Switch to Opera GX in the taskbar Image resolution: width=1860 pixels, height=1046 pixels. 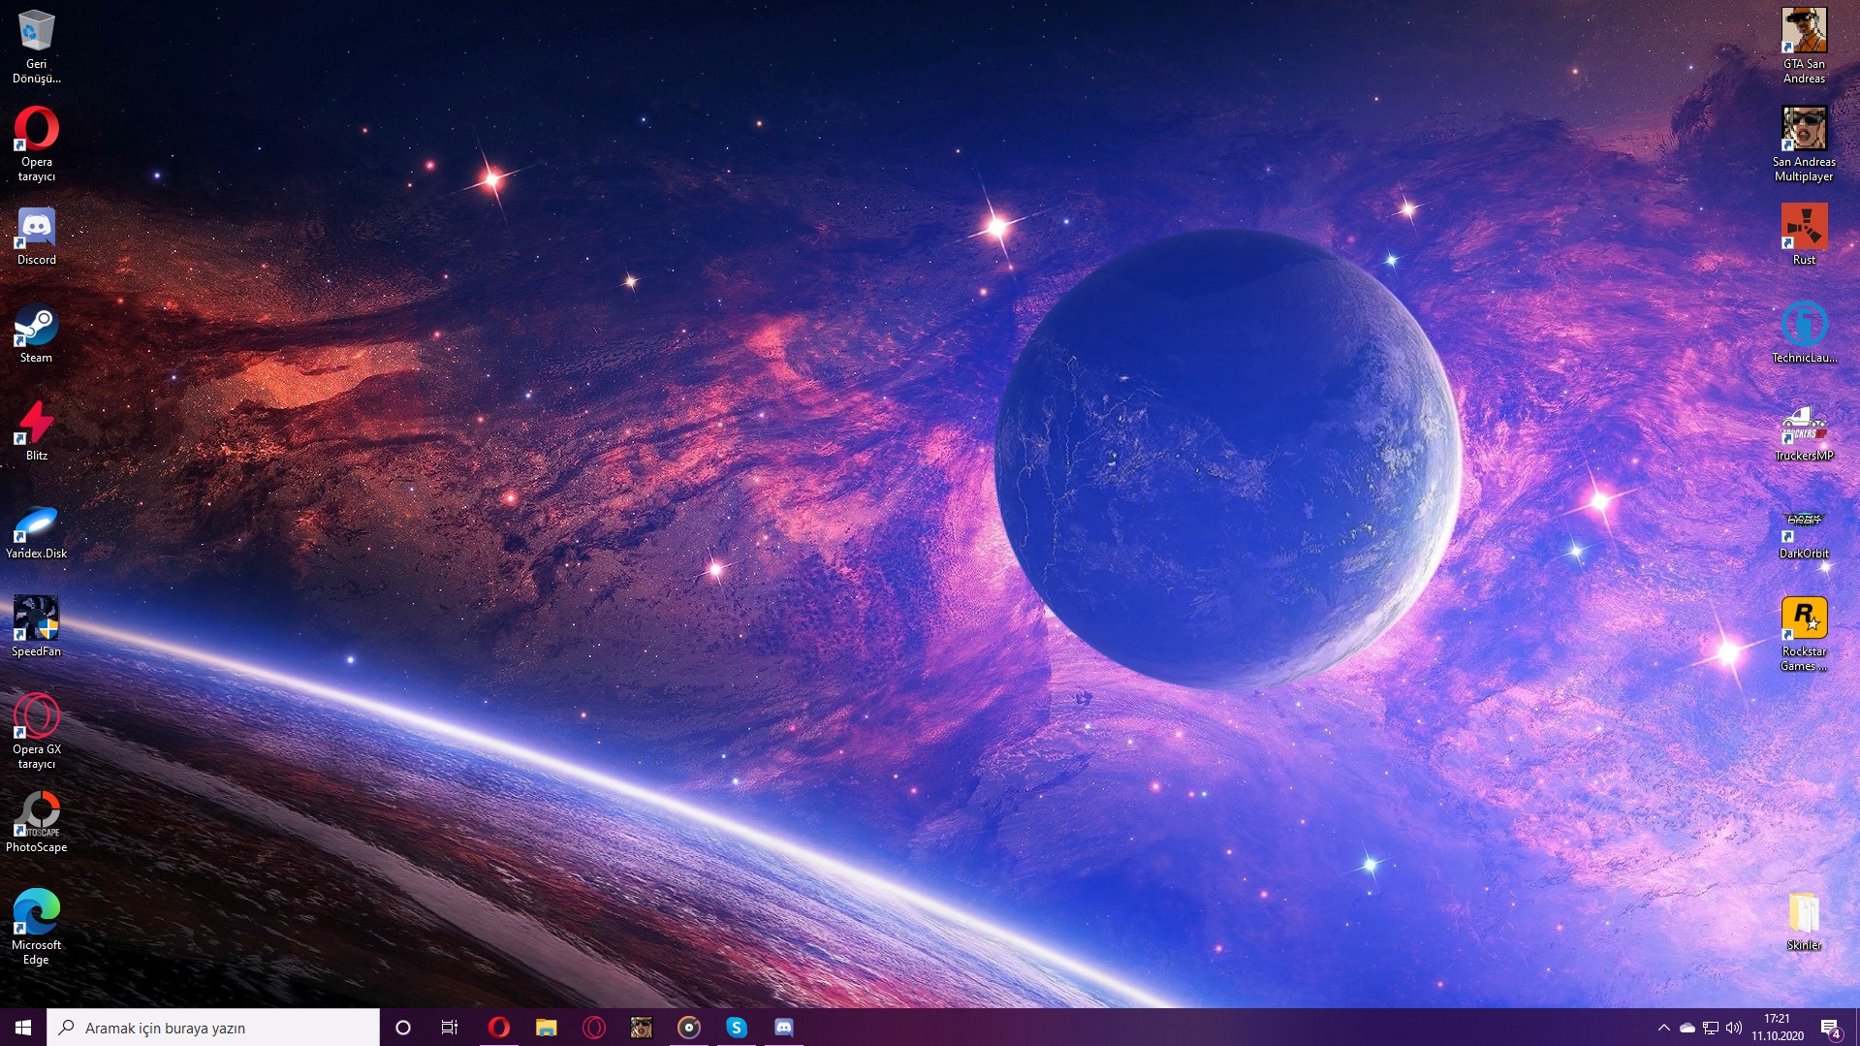point(594,1028)
